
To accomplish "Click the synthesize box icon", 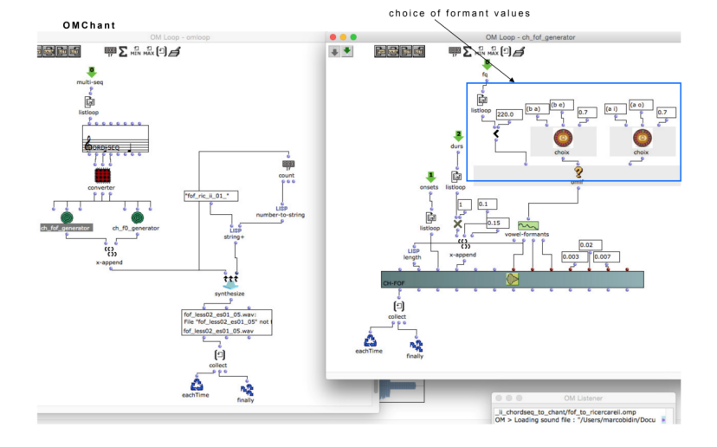I will click(x=229, y=282).
